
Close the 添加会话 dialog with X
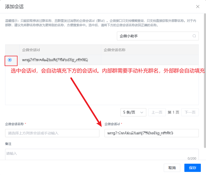[x=198, y=7]
